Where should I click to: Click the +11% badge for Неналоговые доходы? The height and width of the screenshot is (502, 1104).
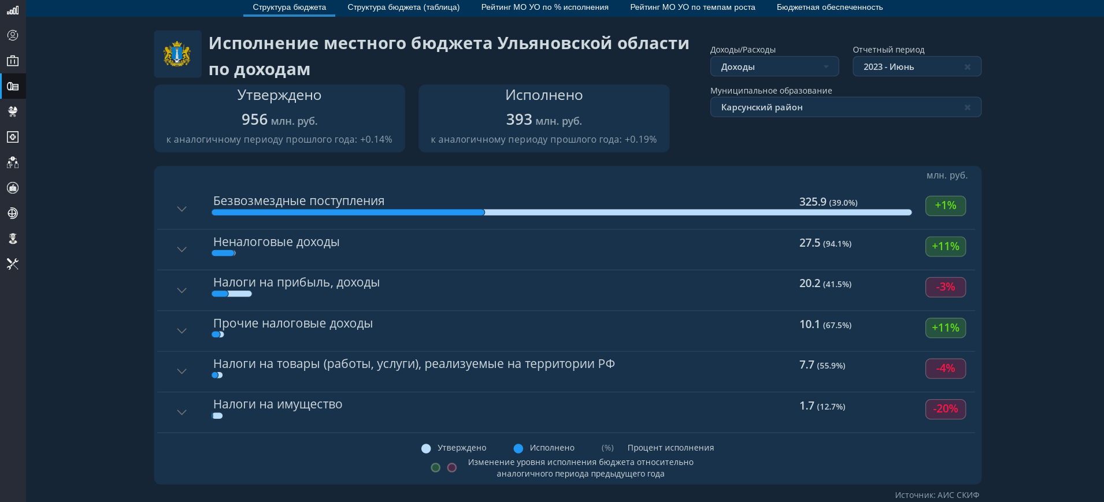(x=945, y=247)
